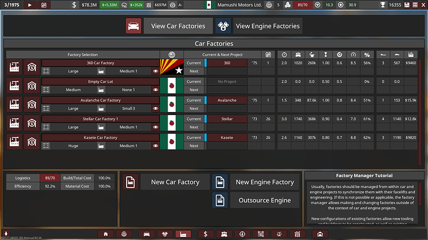Open the Stellar current project field
This screenshot has height=240, width=428.
point(227,119)
